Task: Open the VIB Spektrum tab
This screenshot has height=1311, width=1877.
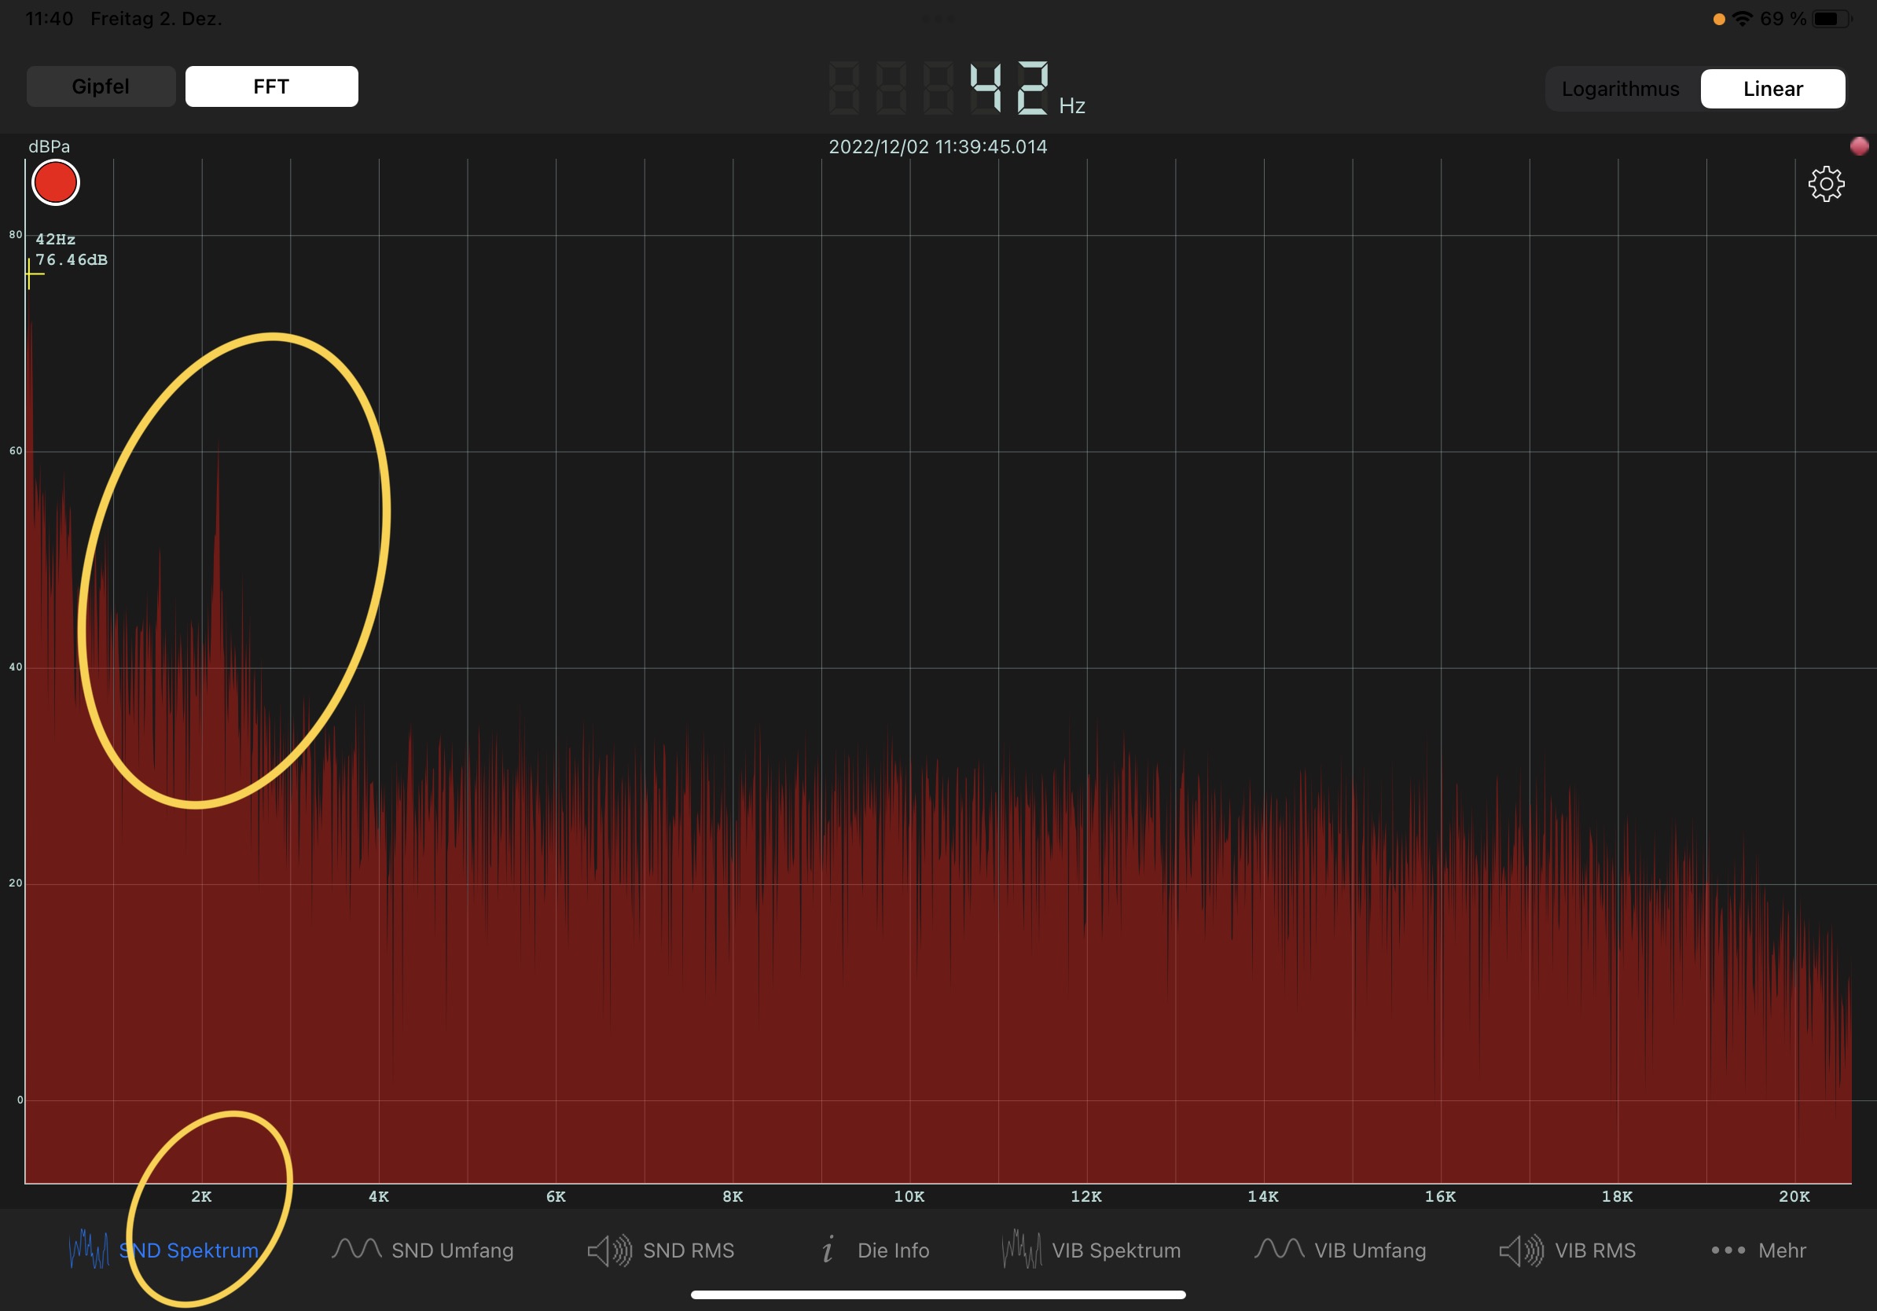Action: (1116, 1250)
